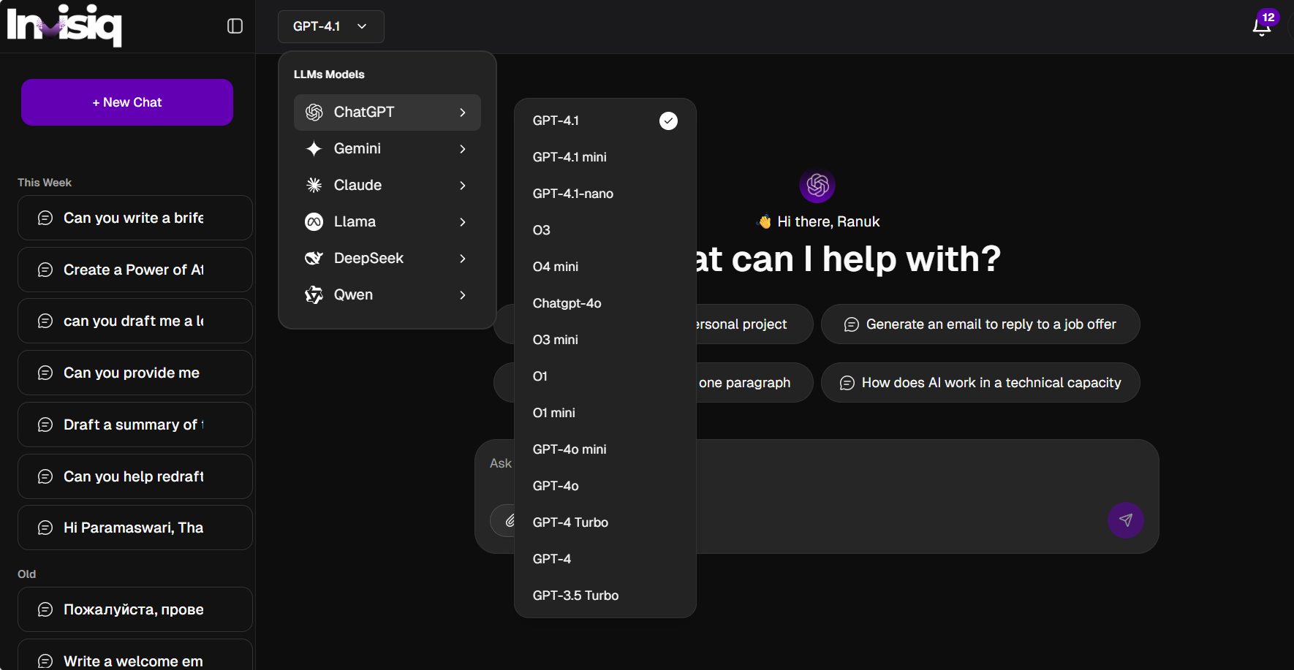The image size is (1294, 670).
Task: Click the 'one paragraph' suggestion chip
Action: tap(754, 383)
